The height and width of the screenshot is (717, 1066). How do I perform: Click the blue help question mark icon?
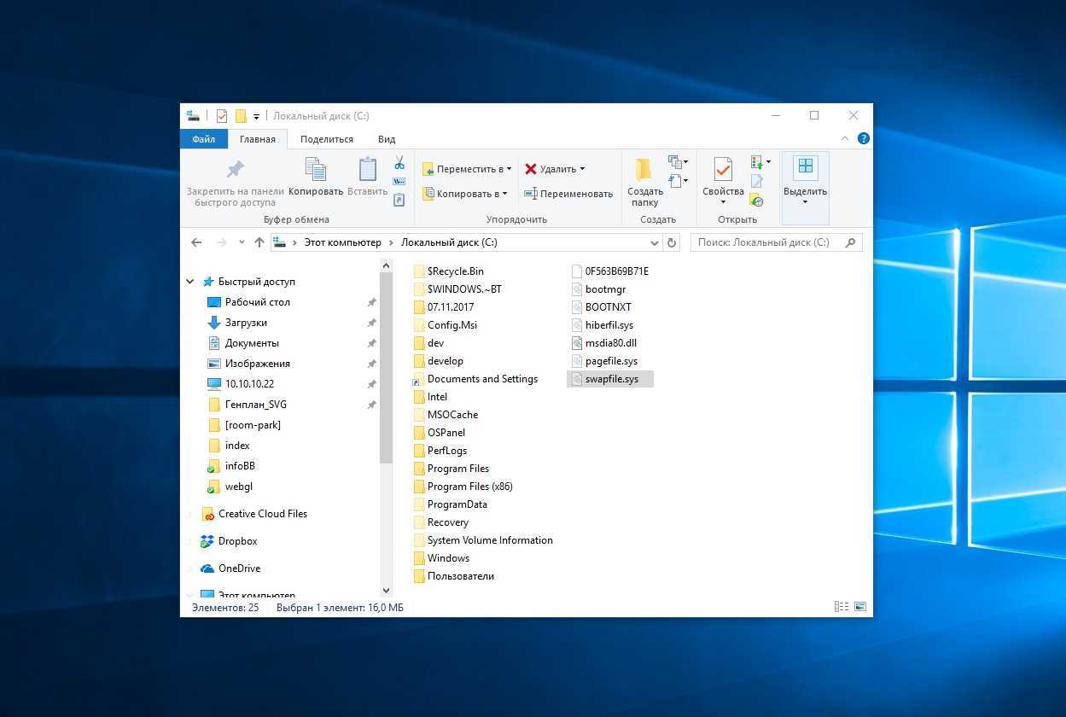863,138
